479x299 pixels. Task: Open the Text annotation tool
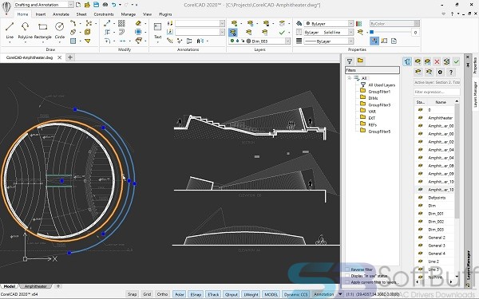click(x=157, y=31)
